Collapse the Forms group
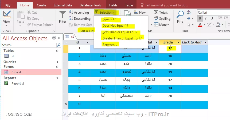 coord(57,67)
